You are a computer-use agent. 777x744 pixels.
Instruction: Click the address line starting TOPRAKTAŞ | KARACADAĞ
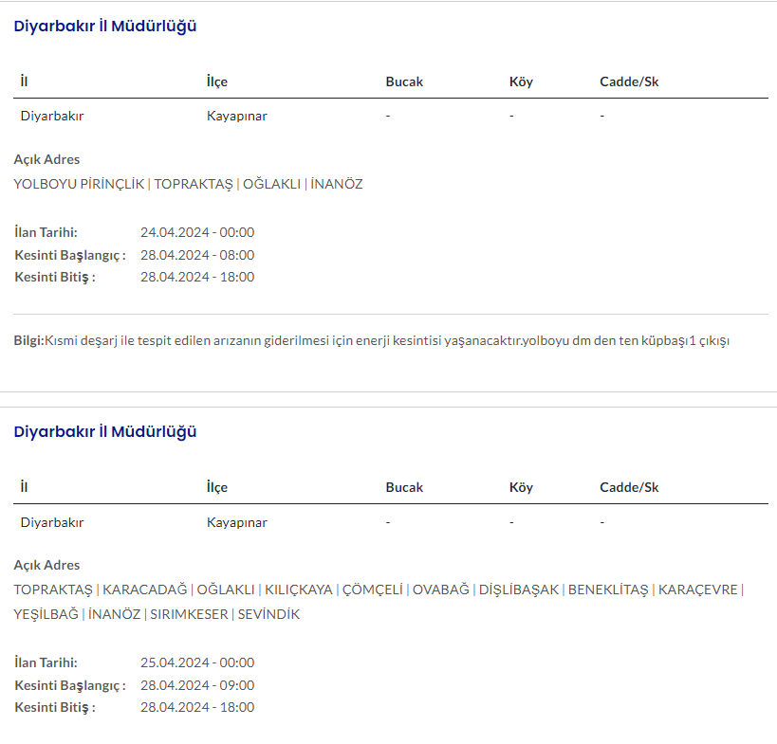point(379,590)
